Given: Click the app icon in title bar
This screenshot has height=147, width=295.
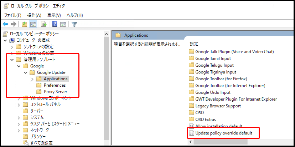Looking at the screenshot, I should click(6, 6).
